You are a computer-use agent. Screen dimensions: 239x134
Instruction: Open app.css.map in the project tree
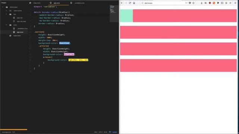21,22
